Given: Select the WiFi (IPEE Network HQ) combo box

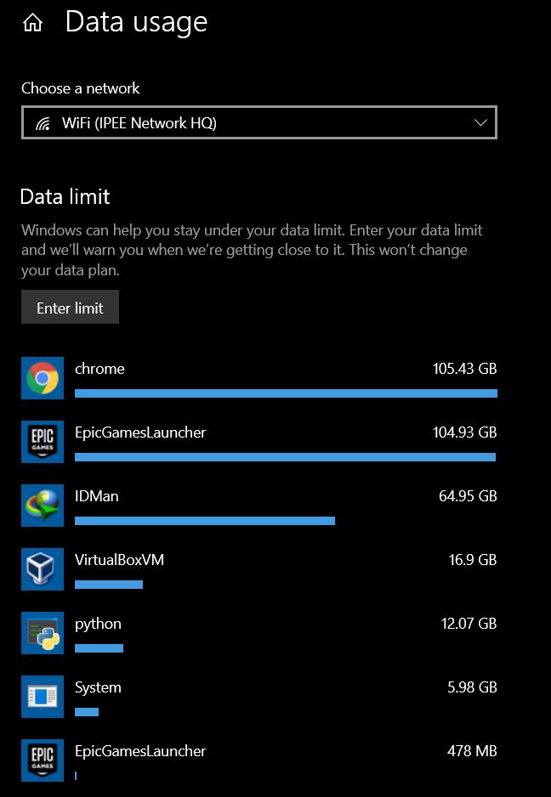Looking at the screenshot, I should pos(258,122).
